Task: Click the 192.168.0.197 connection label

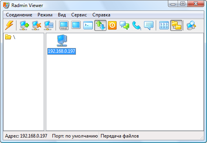Action: click(x=61, y=51)
